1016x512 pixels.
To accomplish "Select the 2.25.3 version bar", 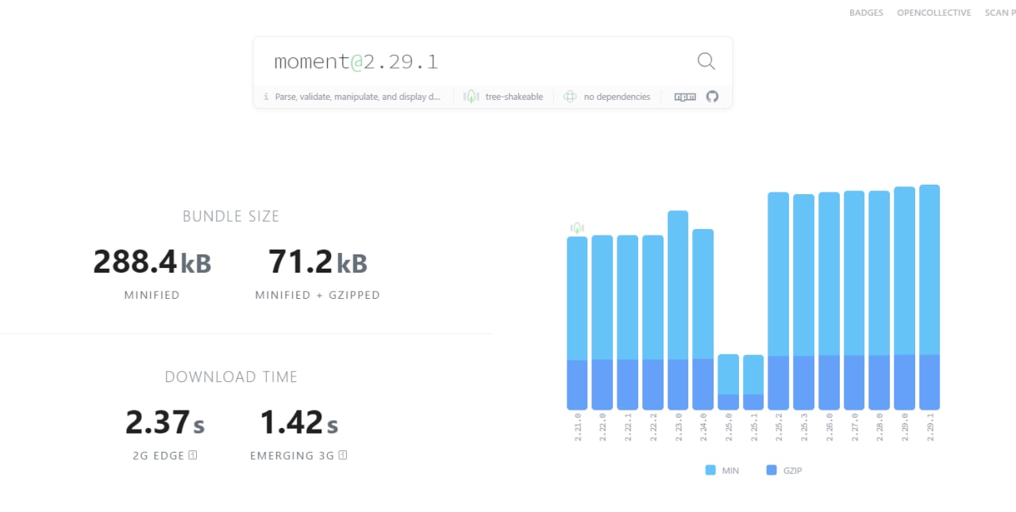I will click(804, 302).
